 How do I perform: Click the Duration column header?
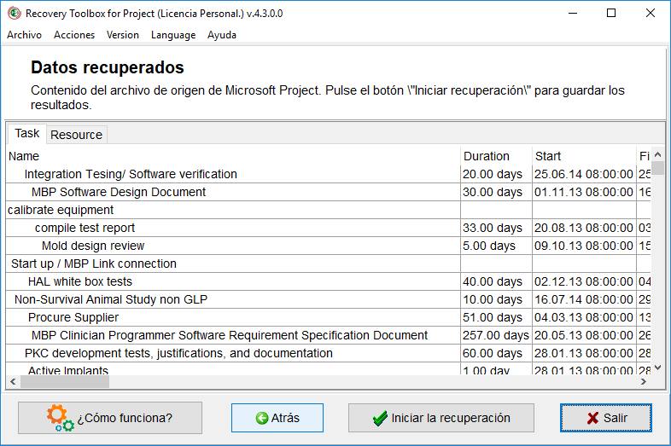coord(496,156)
